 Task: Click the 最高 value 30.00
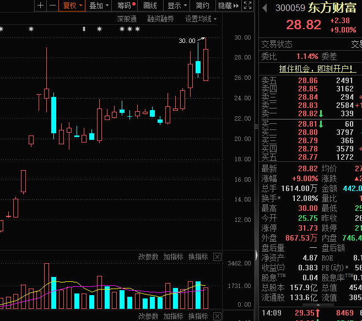coord(308,208)
